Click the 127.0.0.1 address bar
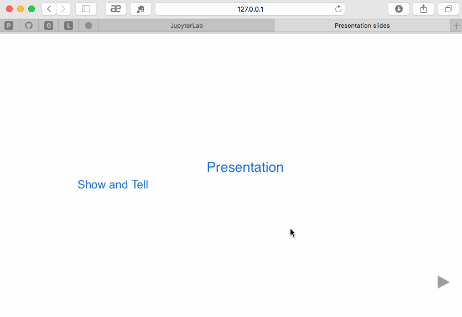This screenshot has width=462, height=317. click(x=250, y=9)
